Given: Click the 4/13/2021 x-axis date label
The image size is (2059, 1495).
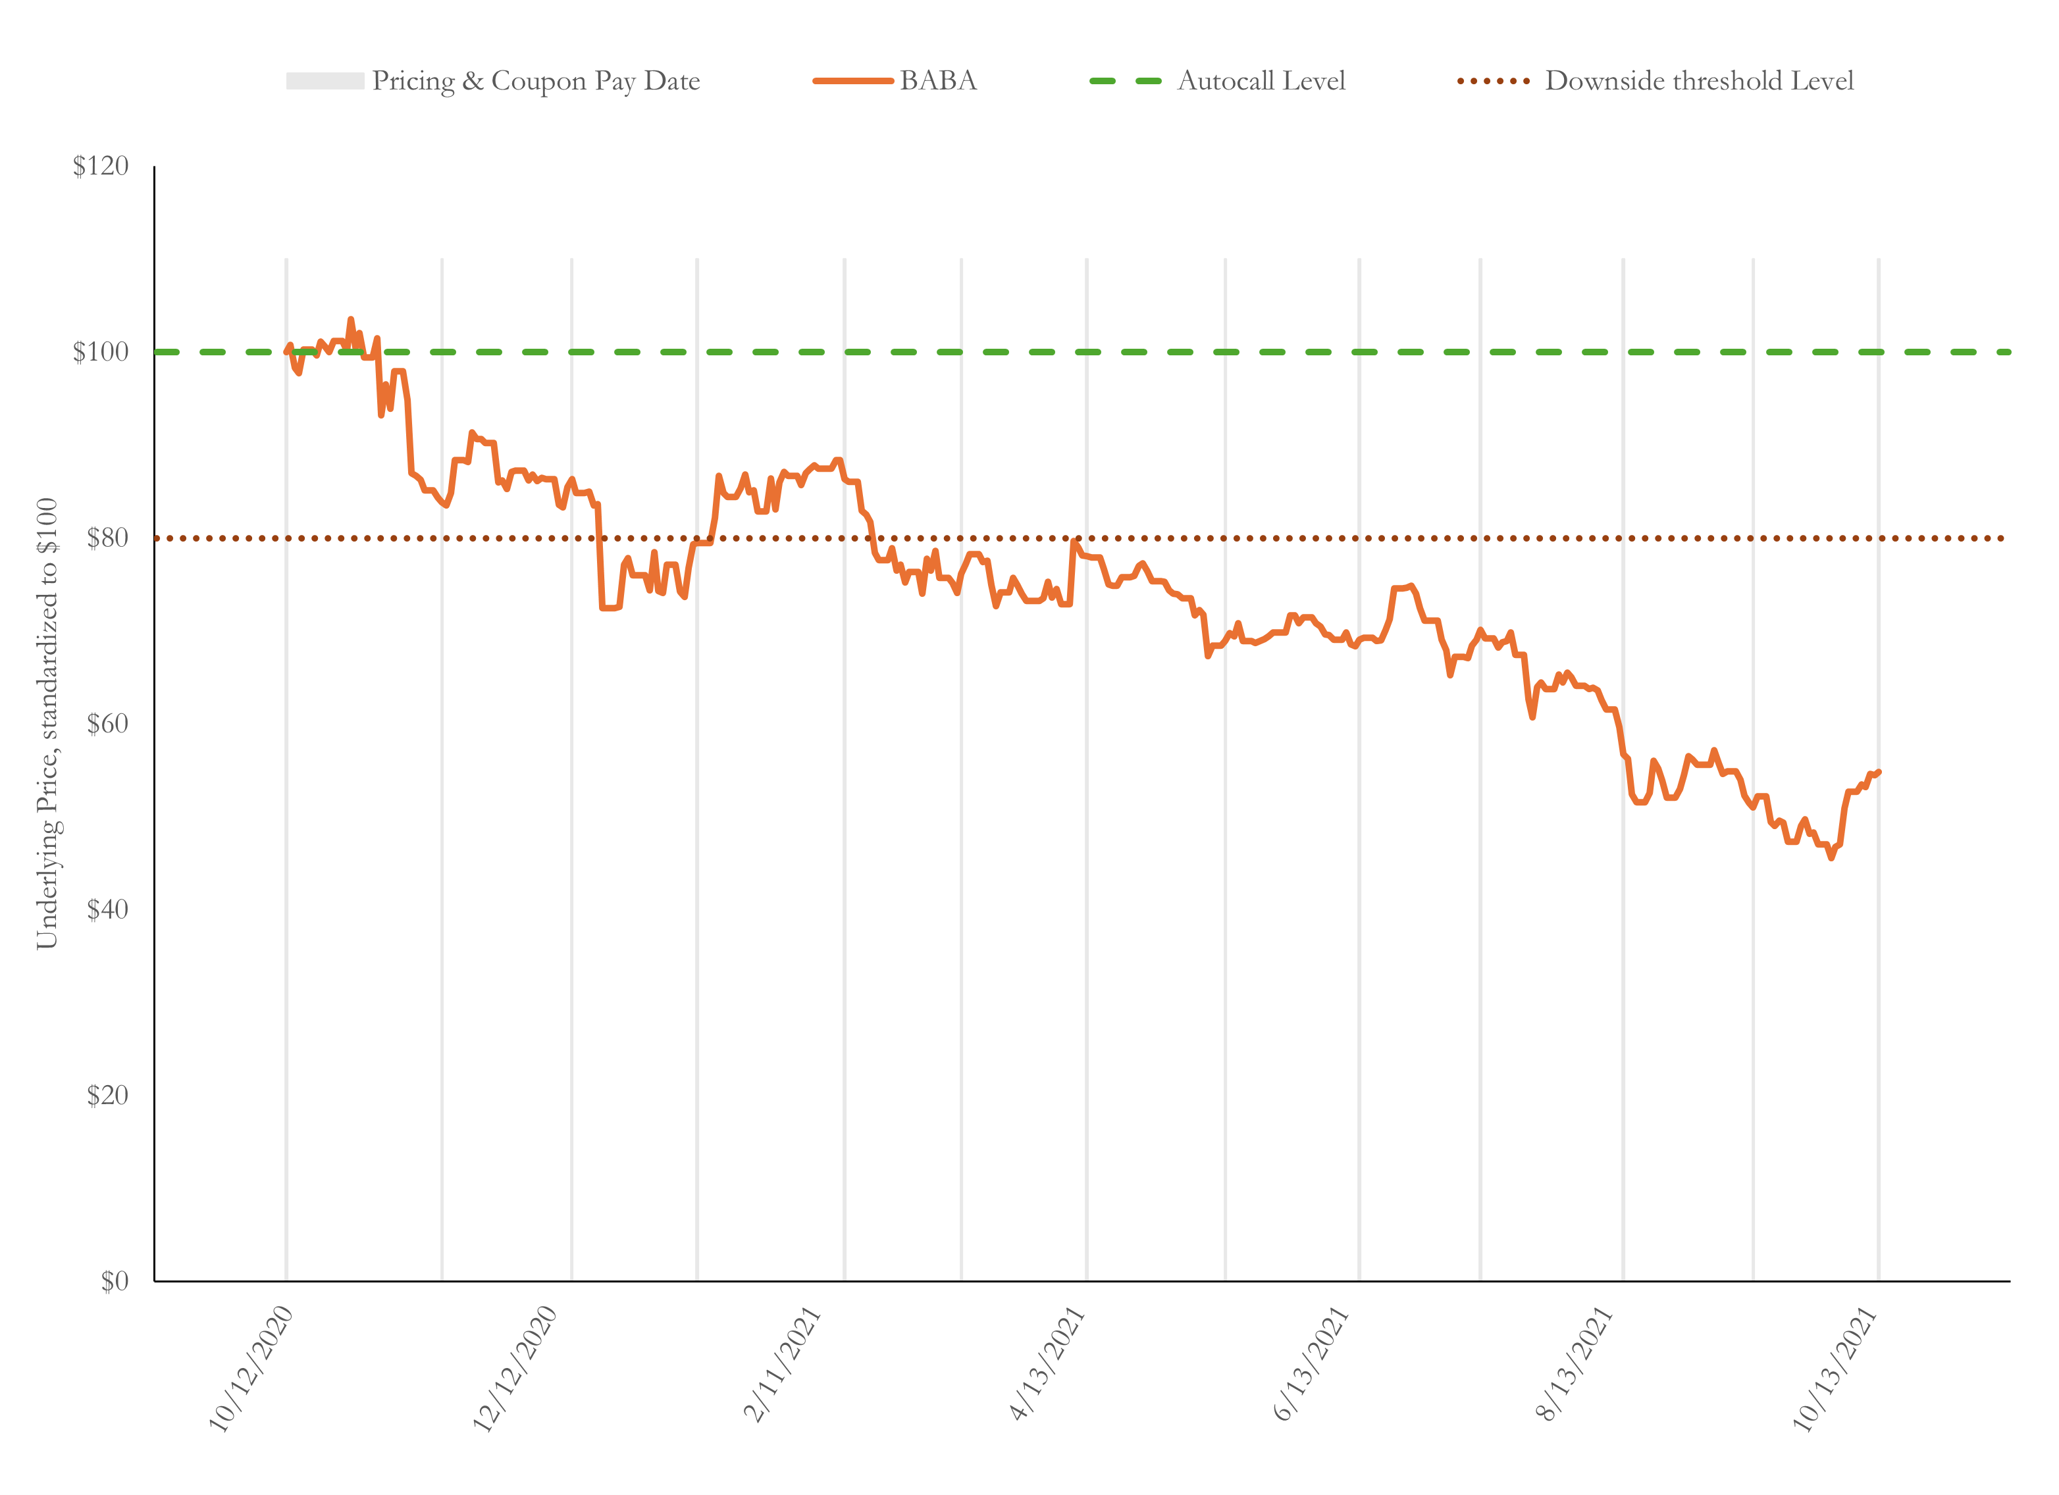Looking at the screenshot, I should [1047, 1363].
